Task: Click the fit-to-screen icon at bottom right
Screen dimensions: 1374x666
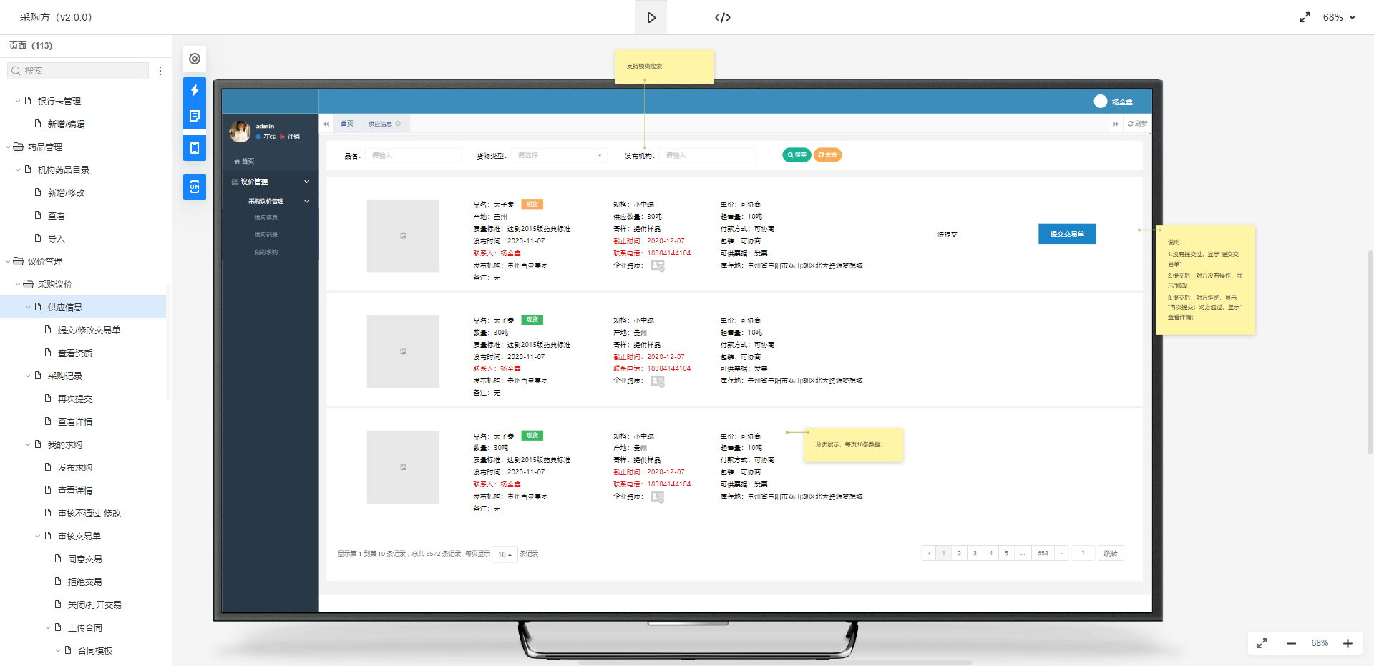Action: pos(1262,643)
